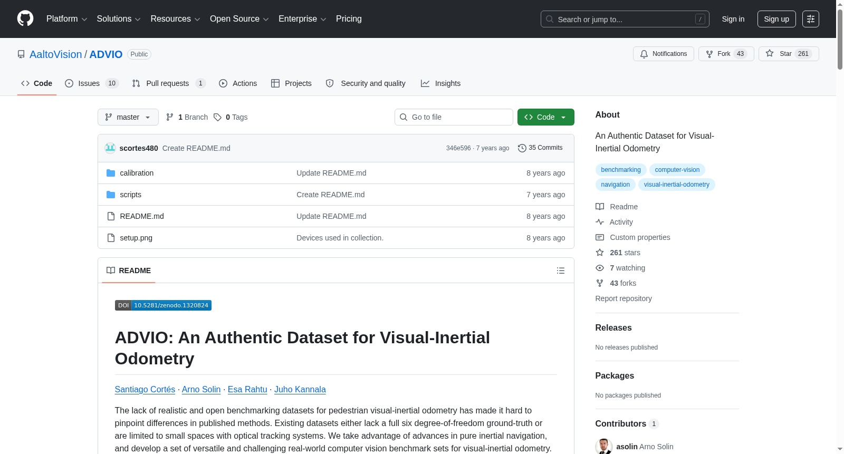Open Arno Solin author link

202,390
